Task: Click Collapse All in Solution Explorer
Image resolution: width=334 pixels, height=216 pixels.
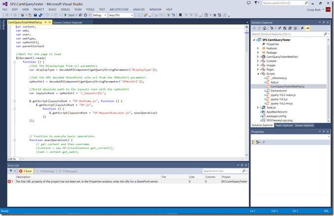Action: 290,28
